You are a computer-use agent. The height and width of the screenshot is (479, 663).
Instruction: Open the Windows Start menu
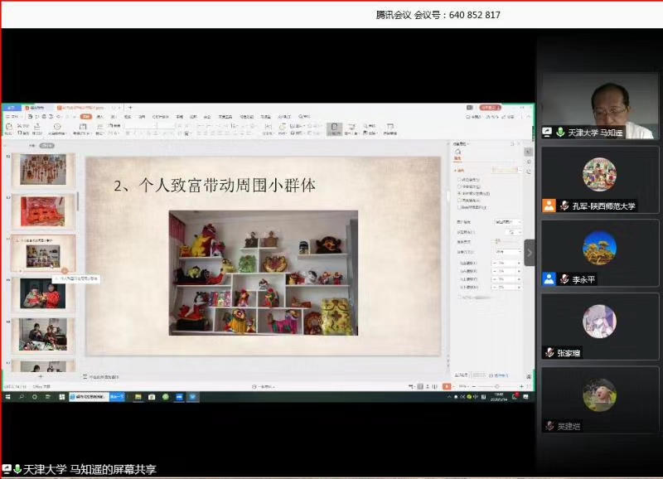[7, 397]
